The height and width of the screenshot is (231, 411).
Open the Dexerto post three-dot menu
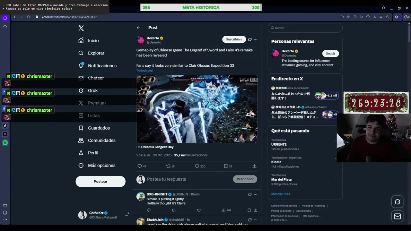pos(256,39)
